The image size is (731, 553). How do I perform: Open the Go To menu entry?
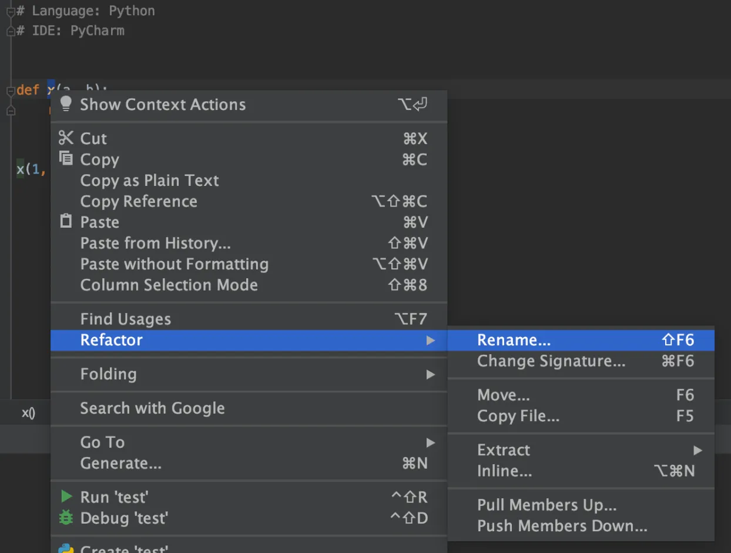tap(249, 442)
